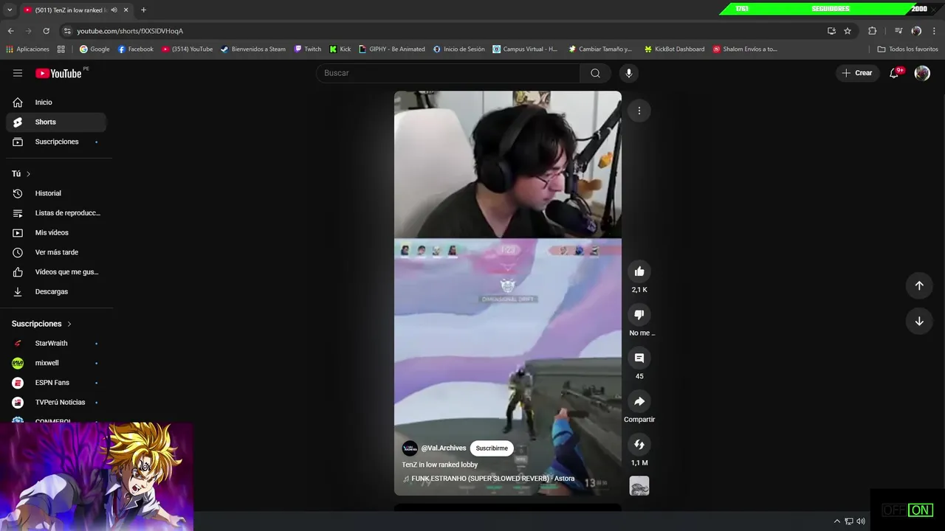This screenshot has width=945, height=531.
Task: Click the volume icon in the system tray
Action: pos(861,521)
